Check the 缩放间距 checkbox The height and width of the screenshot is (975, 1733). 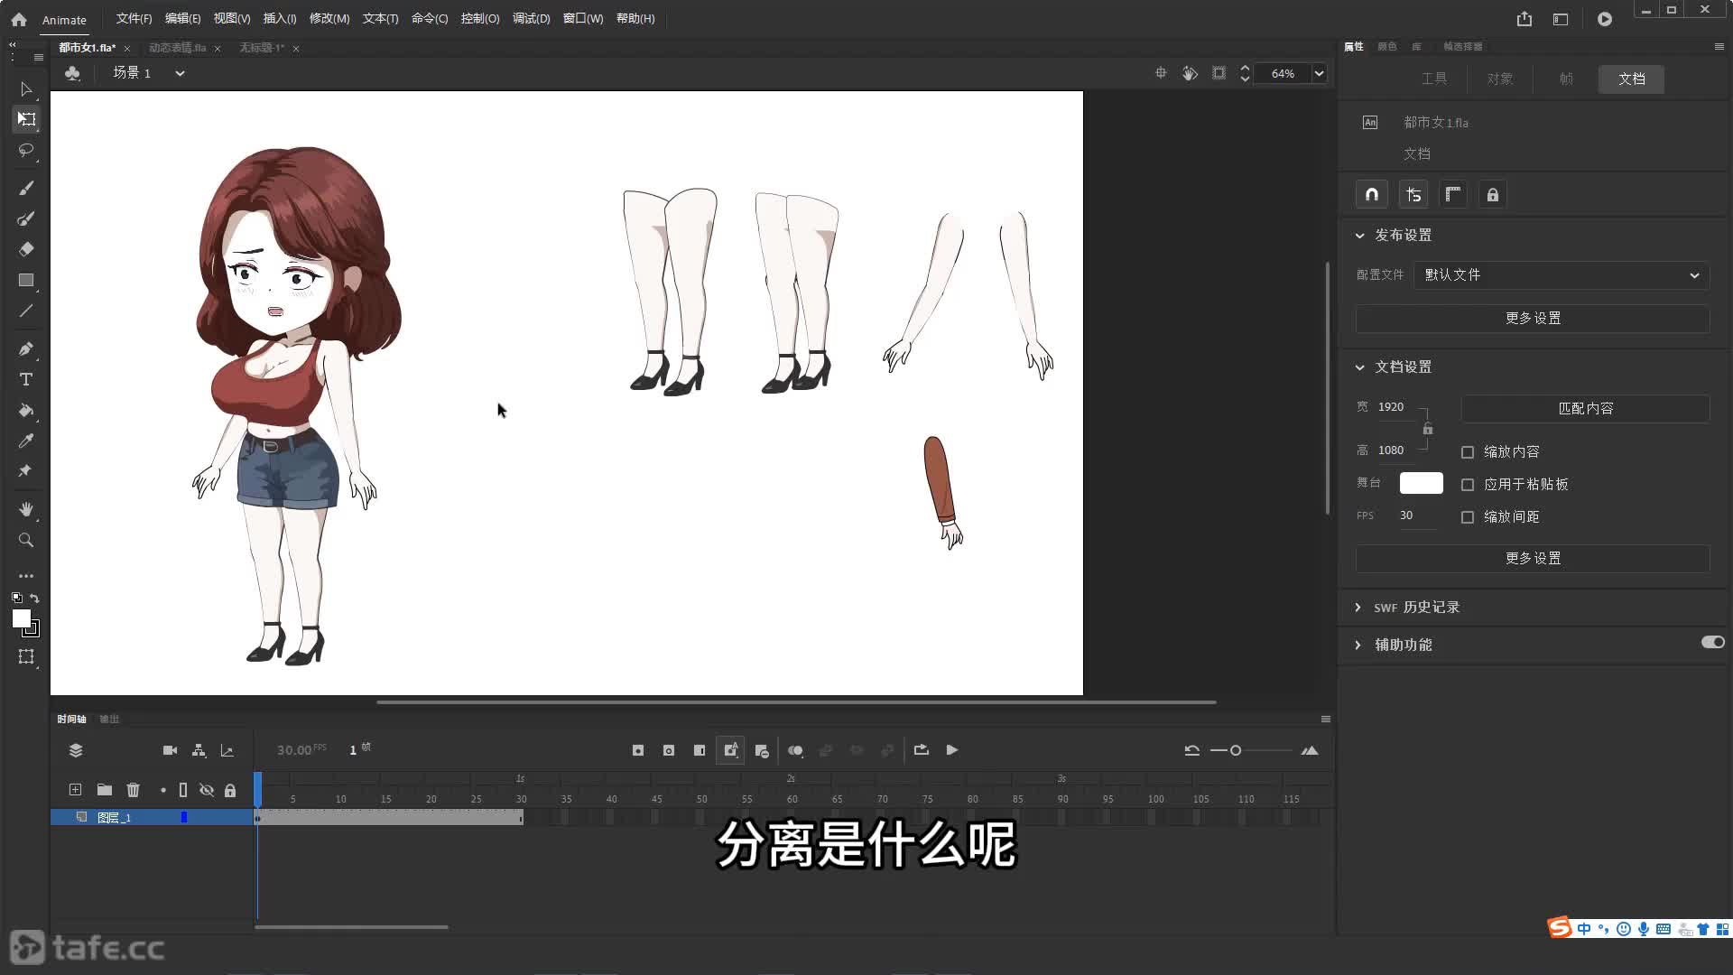click(x=1468, y=517)
